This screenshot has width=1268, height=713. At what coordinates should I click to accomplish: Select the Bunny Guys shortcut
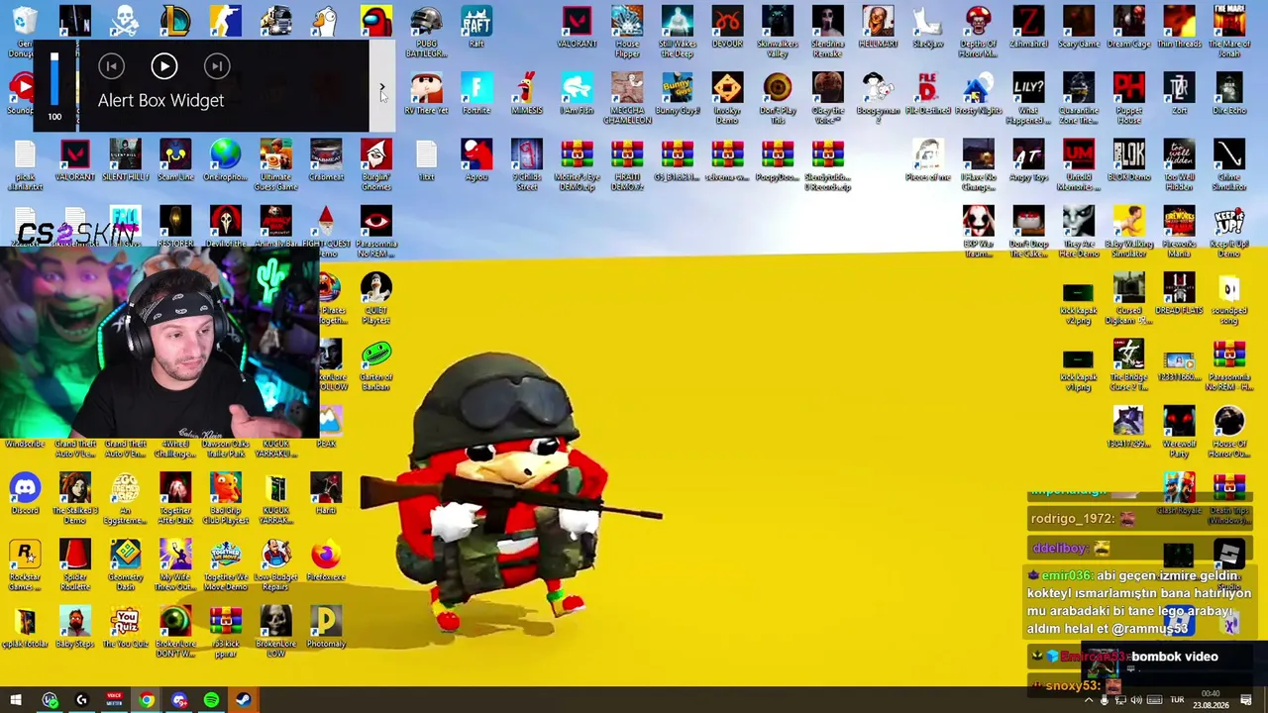point(678,94)
